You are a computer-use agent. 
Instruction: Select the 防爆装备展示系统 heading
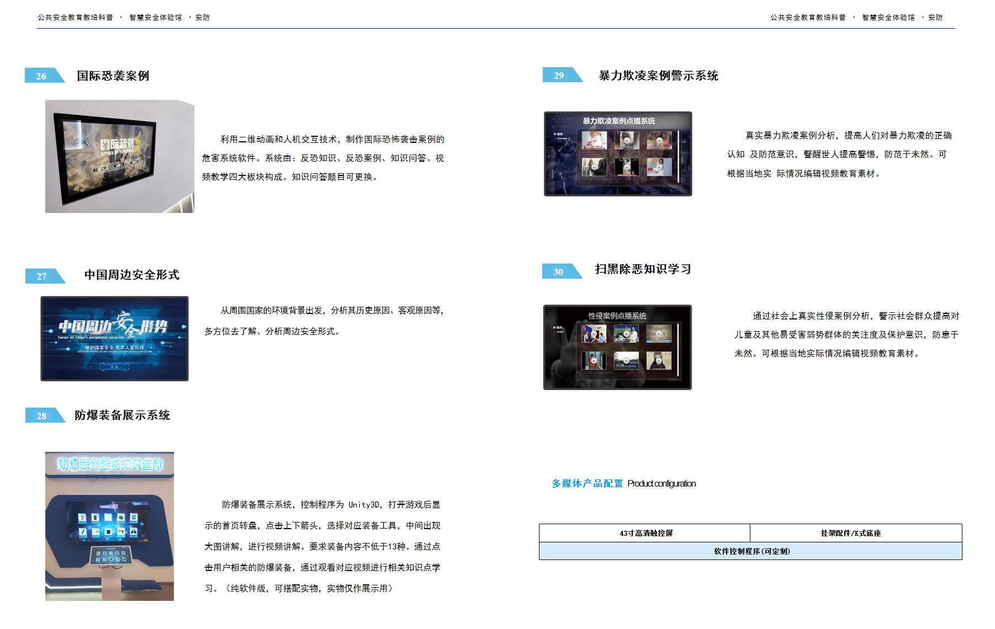pos(122,415)
